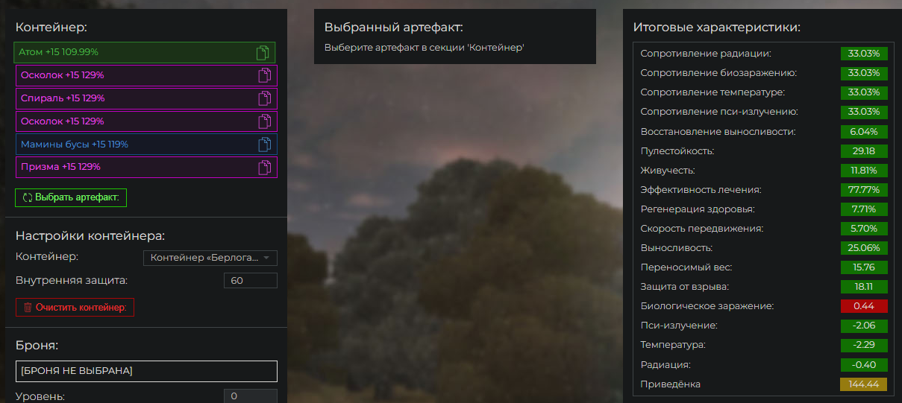The image size is (902, 403).
Task: Copy the Атом +15 artifact icon
Action: [x=263, y=52]
